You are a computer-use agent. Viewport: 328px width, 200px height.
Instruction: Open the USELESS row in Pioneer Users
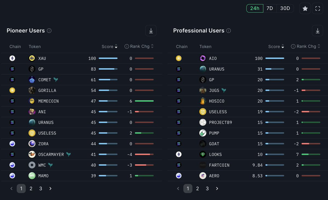coord(81,133)
